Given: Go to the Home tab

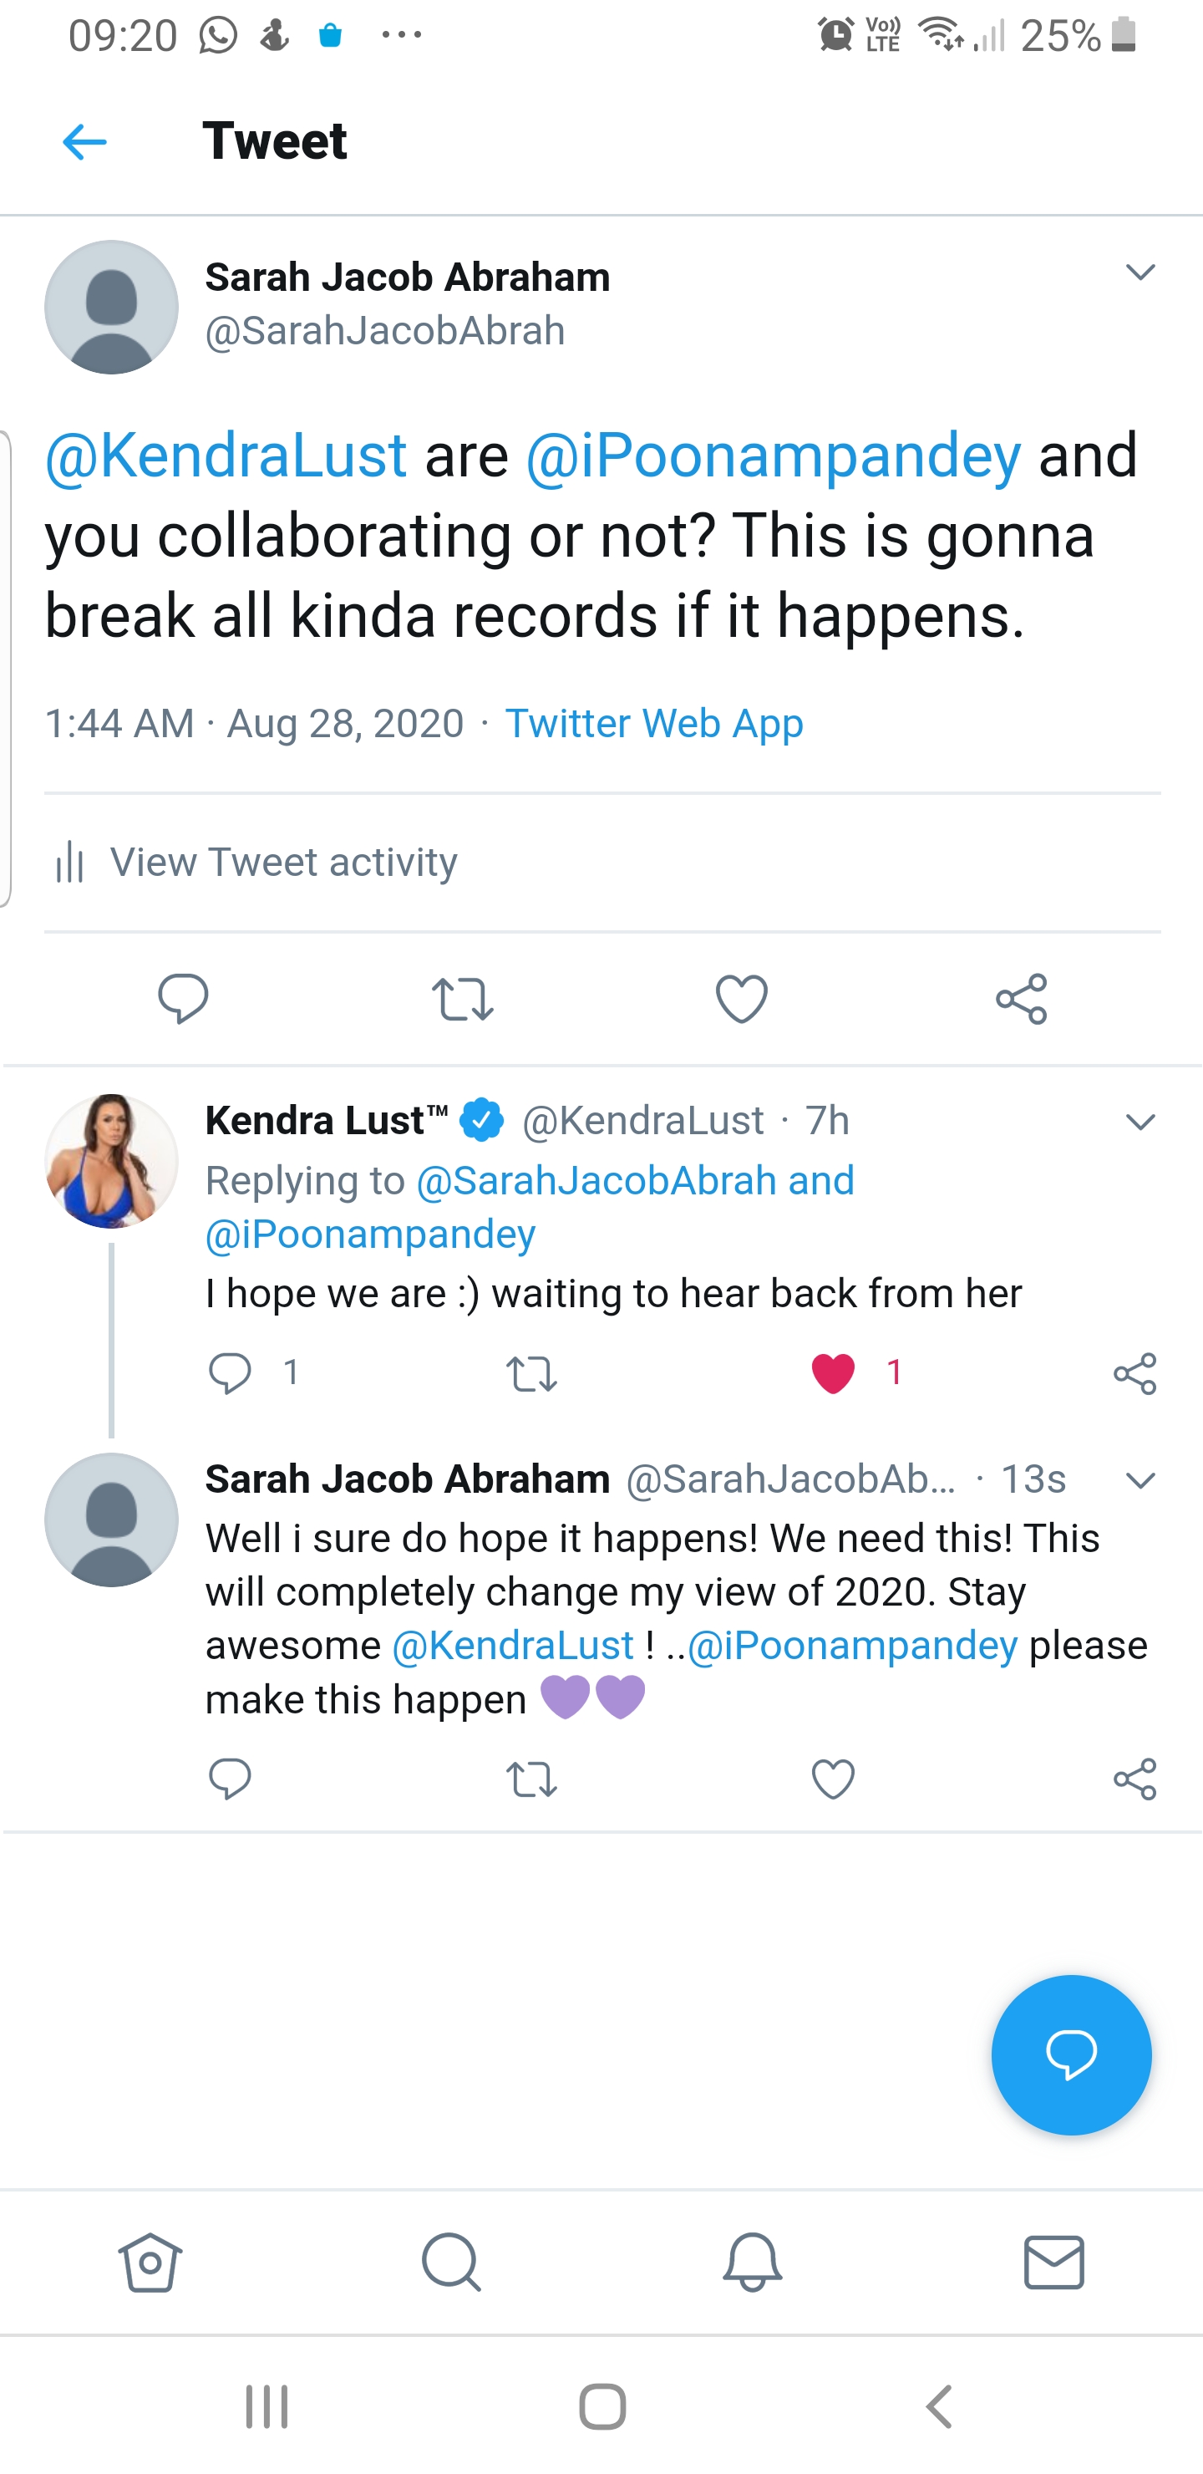Looking at the screenshot, I should pyautogui.click(x=150, y=2262).
